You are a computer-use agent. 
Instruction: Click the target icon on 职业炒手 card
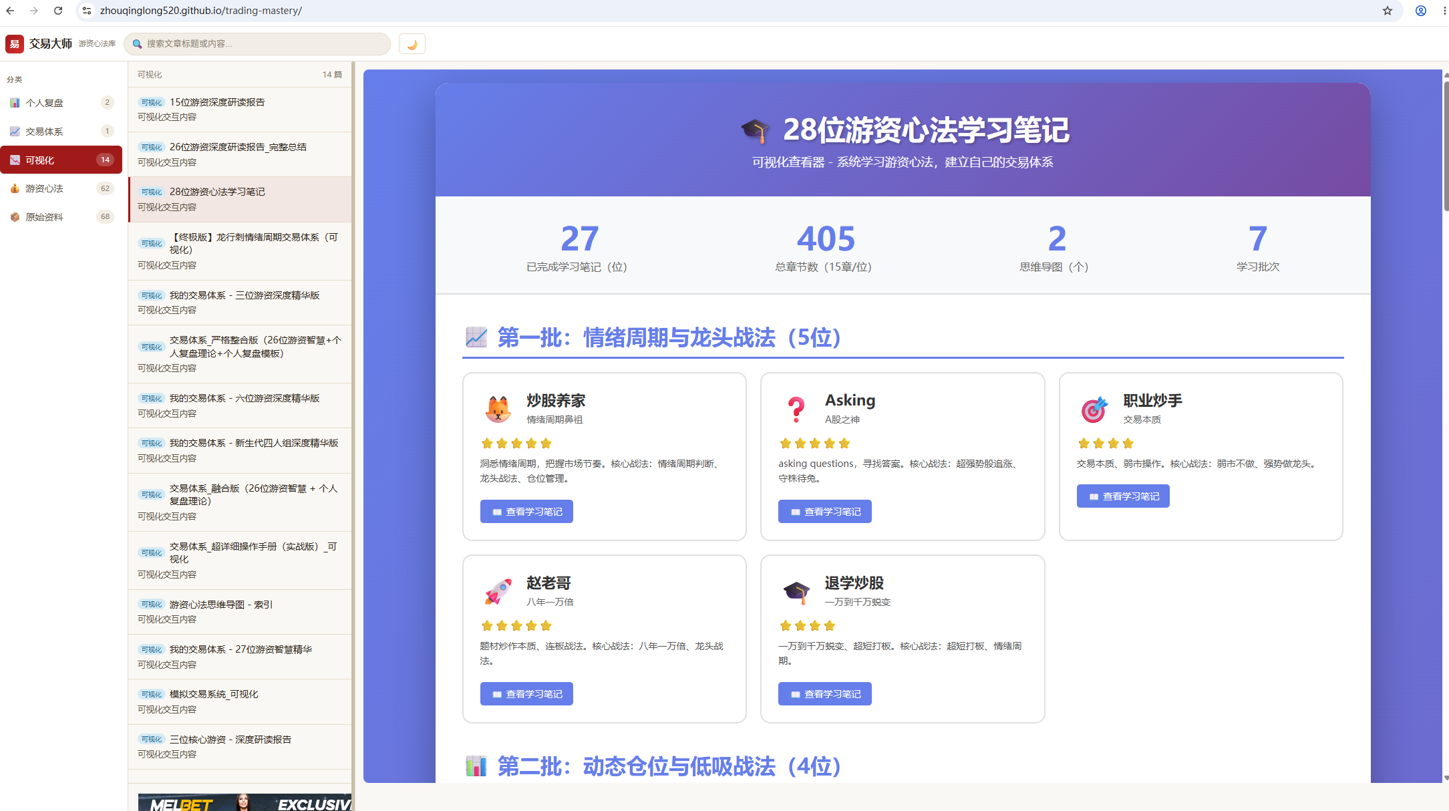click(1094, 409)
